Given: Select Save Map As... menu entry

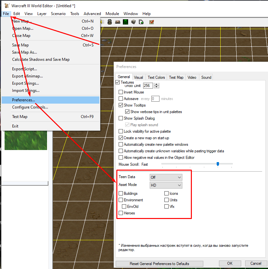Looking at the screenshot, I should pyautogui.click(x=50, y=52).
